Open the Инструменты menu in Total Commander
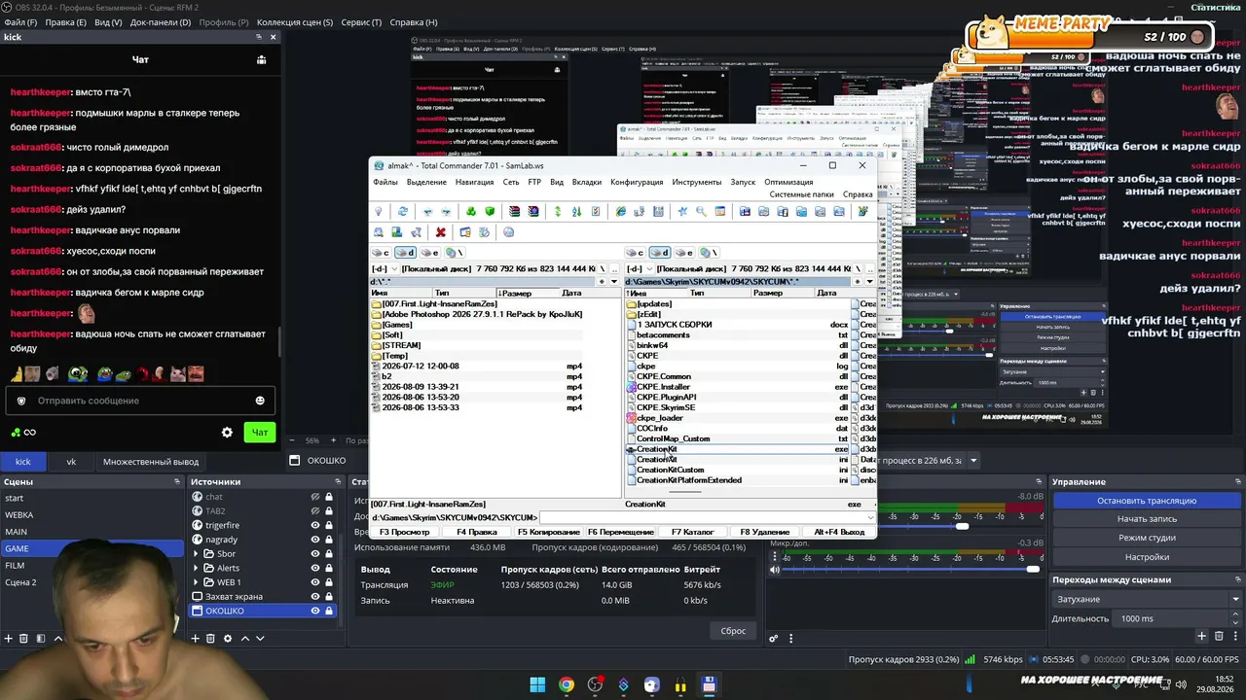The width and height of the screenshot is (1246, 700). [x=696, y=182]
